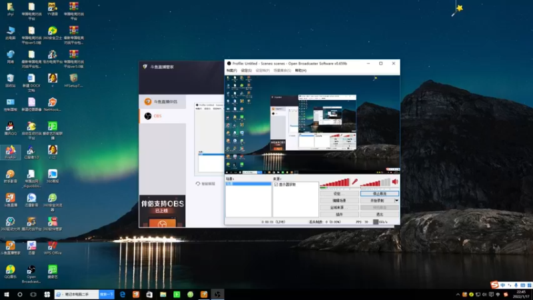Open the Recycle Bin desktop icon
Image resolution: width=533 pixels, height=300 pixels.
pos(11,81)
